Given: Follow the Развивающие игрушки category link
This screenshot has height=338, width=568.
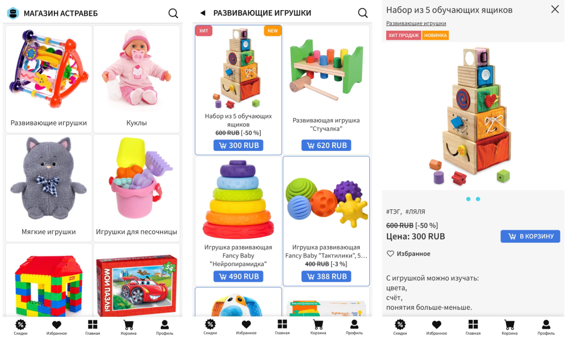Looking at the screenshot, I should pyautogui.click(x=416, y=23).
